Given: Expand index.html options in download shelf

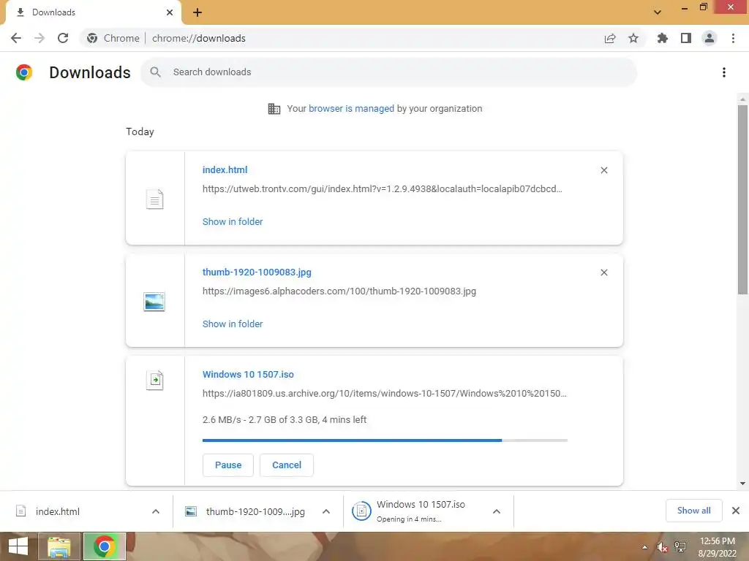Looking at the screenshot, I should pyautogui.click(x=156, y=511).
